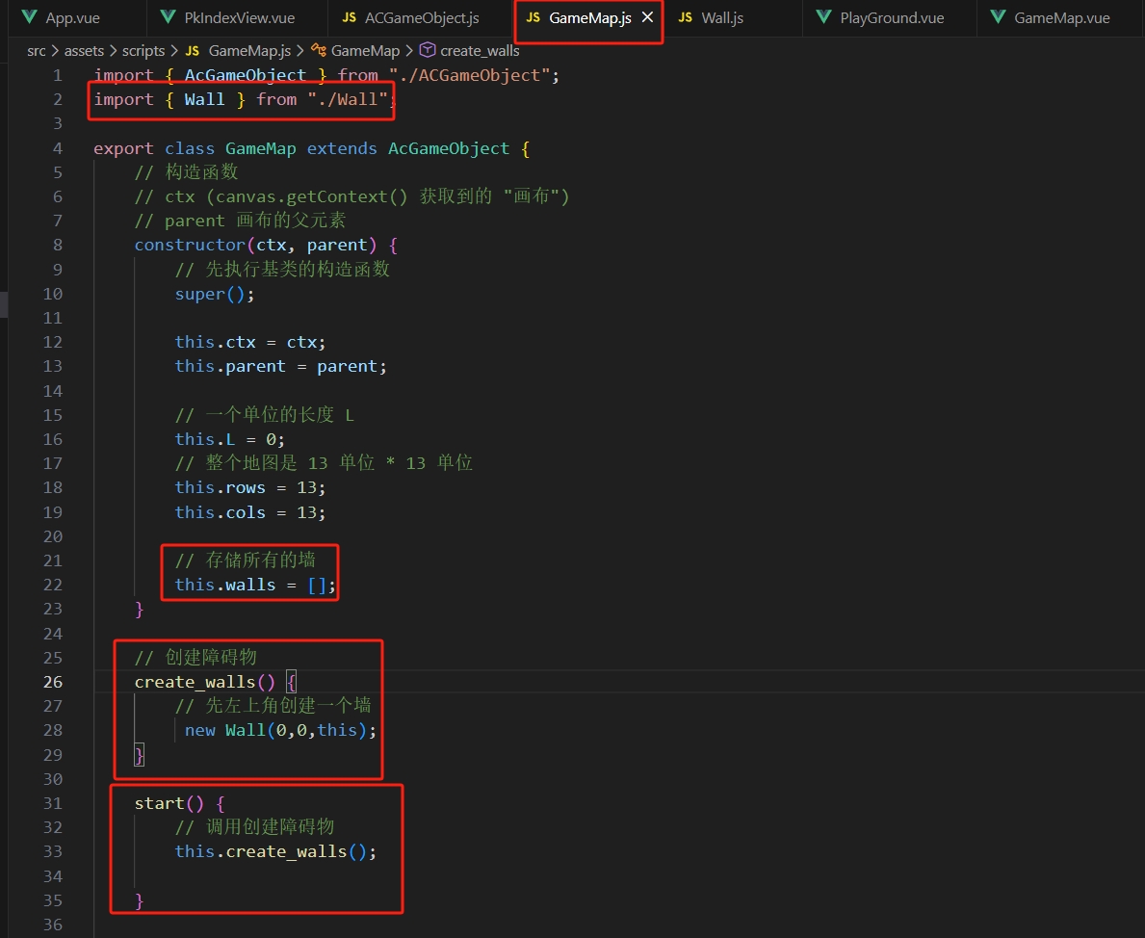1145x938 pixels.
Task: Click the Vue icon on the PlayGround.vue tab
Action: click(823, 18)
